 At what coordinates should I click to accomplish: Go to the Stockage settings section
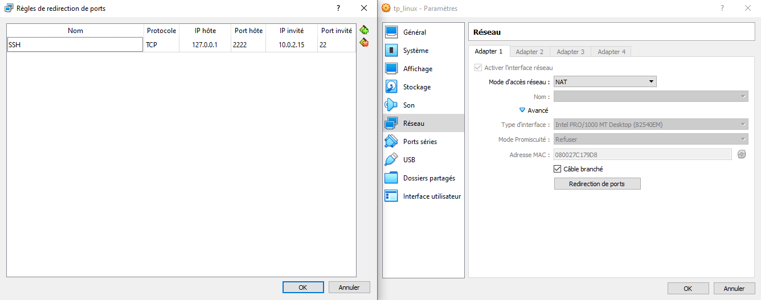tap(416, 87)
